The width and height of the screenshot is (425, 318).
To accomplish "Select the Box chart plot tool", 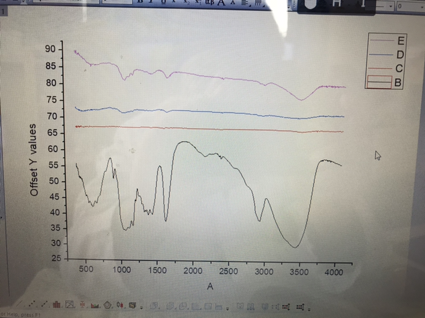I will 82,305.
